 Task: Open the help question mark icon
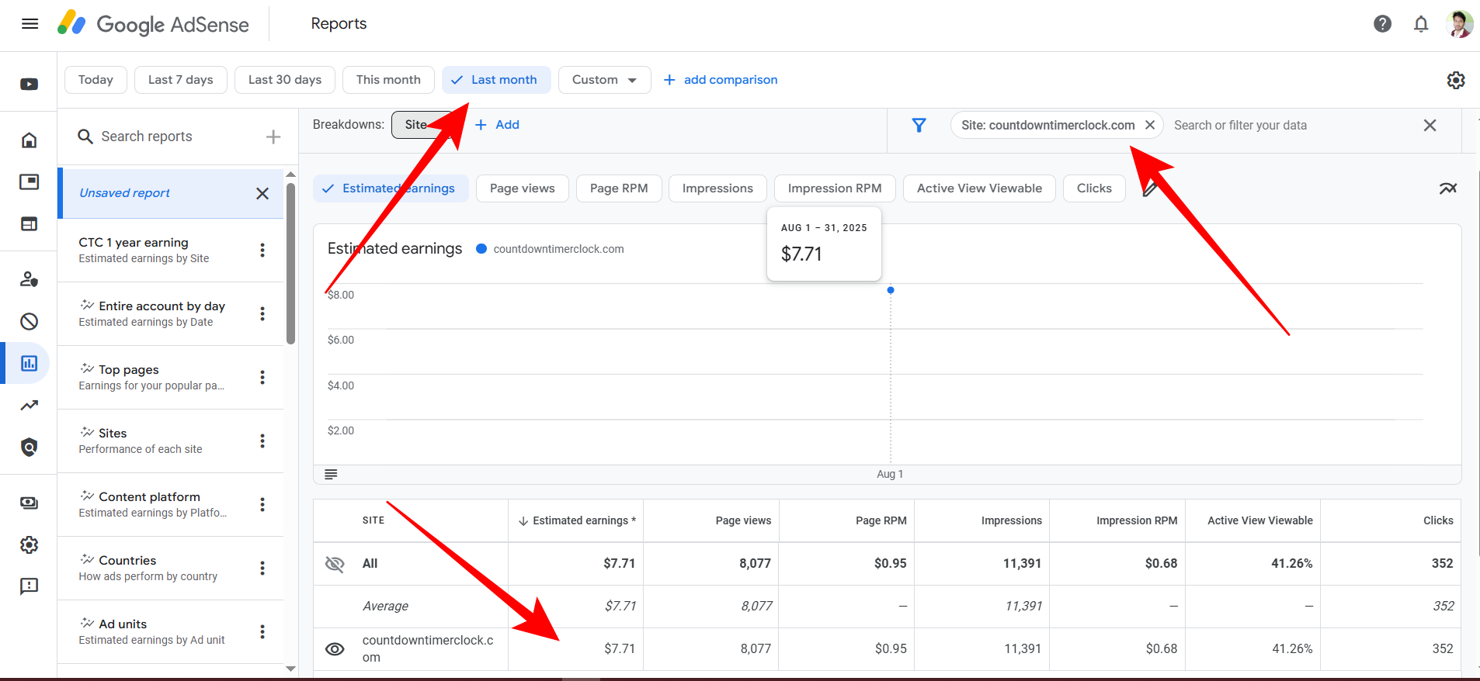pyautogui.click(x=1382, y=24)
